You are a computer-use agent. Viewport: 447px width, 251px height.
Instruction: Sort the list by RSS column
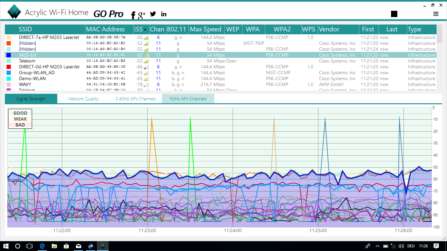pos(141,29)
